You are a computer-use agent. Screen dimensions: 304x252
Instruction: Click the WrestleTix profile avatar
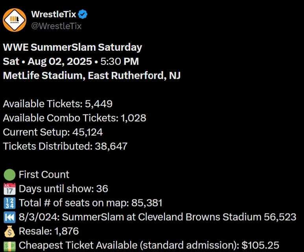[15, 20]
